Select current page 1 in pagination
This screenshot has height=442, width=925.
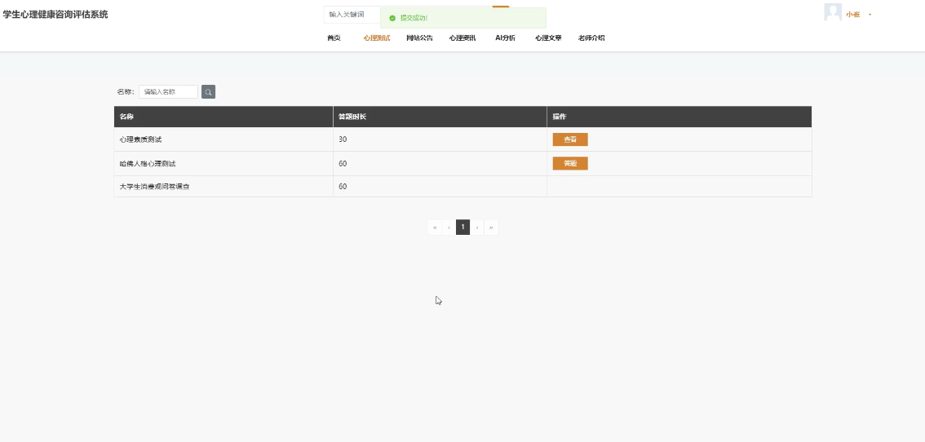coord(463,228)
